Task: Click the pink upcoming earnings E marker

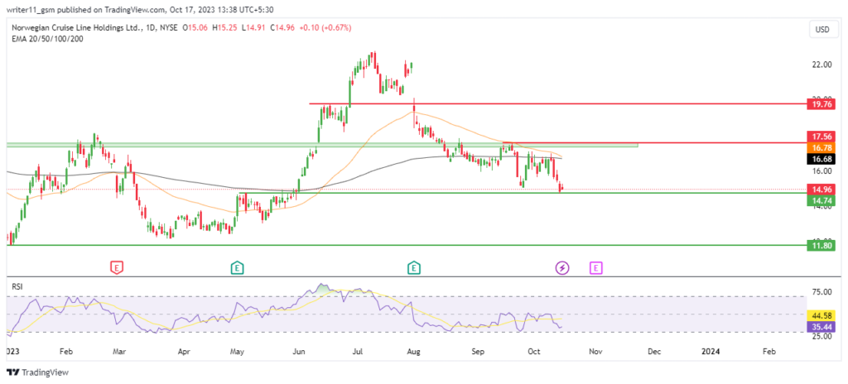Action: (596, 266)
